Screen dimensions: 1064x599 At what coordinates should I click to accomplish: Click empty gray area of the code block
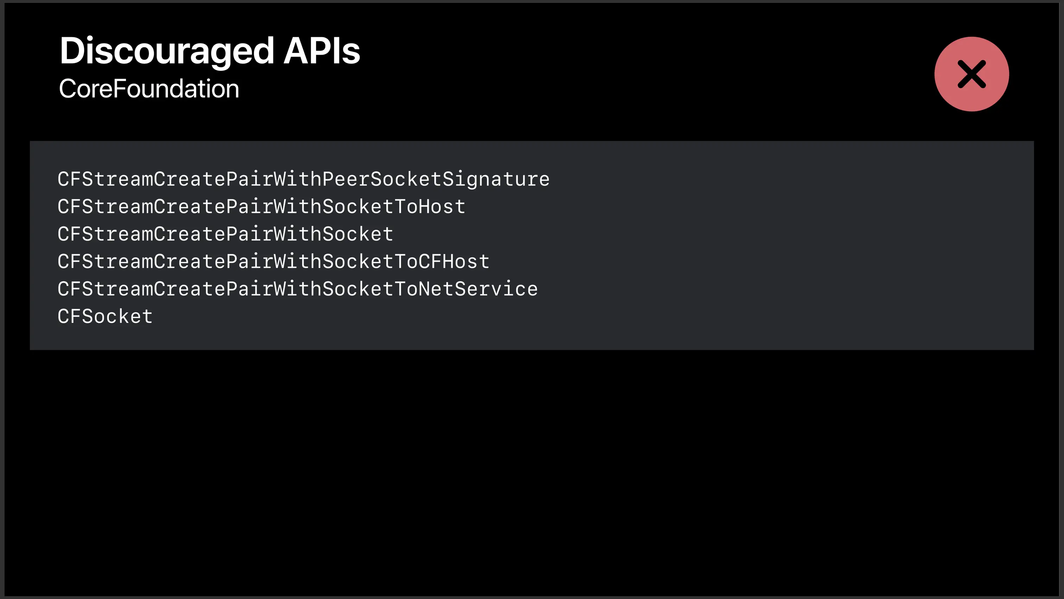click(785, 248)
